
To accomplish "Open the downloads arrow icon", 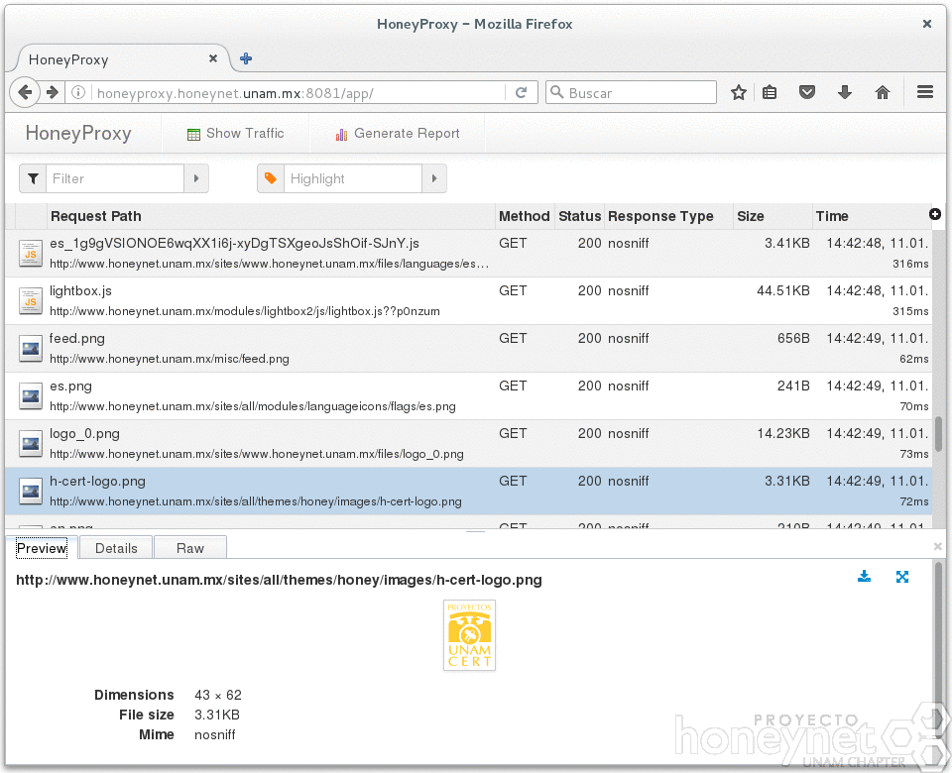I will point(845,93).
